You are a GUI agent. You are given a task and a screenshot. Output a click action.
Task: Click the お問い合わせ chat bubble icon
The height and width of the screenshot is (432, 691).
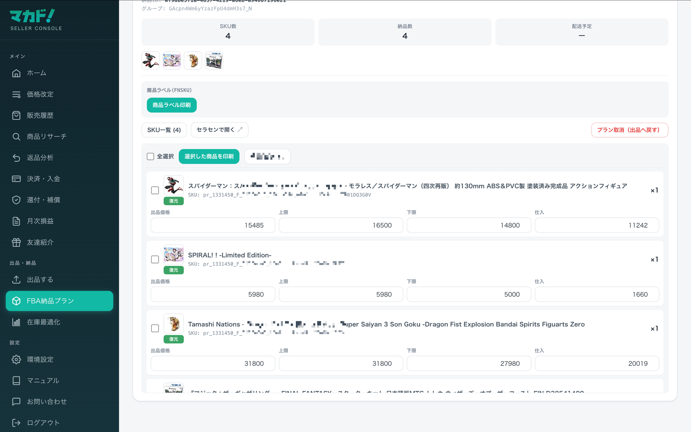coord(16,402)
